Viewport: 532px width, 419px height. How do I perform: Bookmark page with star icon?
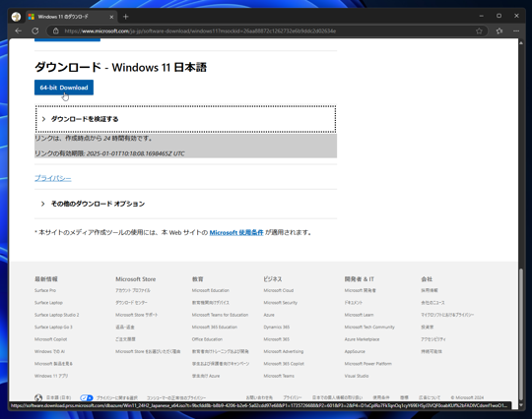pyautogui.click(x=479, y=30)
